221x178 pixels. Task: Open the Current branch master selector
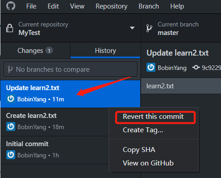click(181, 28)
